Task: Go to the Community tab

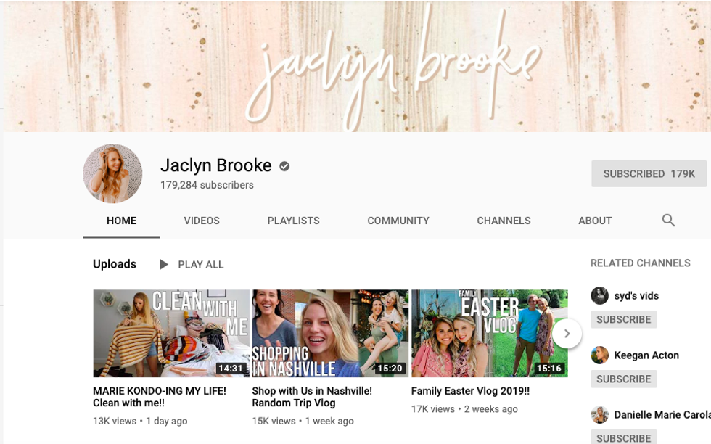Action: tap(398, 221)
